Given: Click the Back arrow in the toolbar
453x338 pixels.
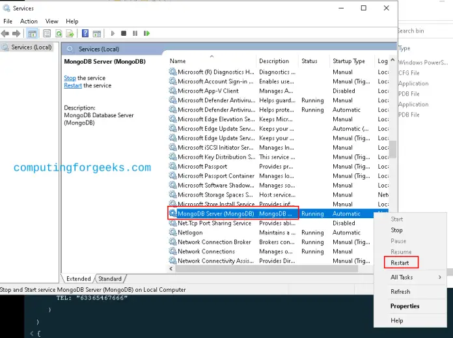Looking at the screenshot, I should [x=6, y=33].
